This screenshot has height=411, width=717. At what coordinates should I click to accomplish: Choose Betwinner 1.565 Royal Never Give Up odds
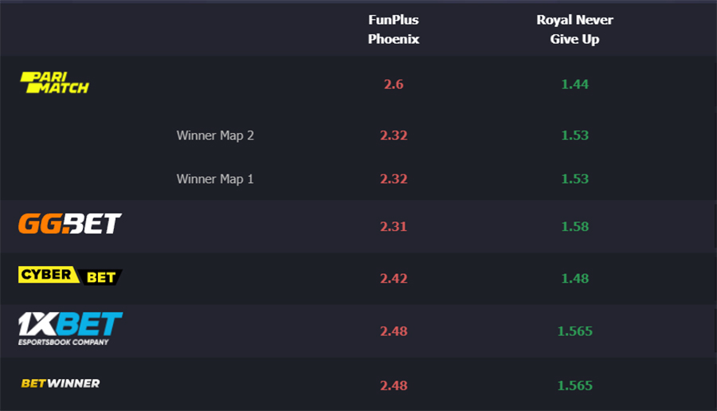[x=574, y=386]
